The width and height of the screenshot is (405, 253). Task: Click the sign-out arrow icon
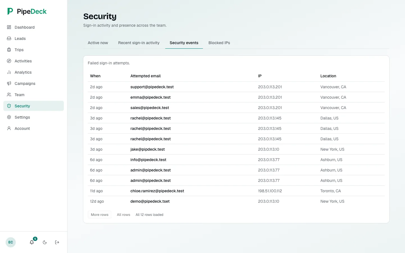click(57, 242)
